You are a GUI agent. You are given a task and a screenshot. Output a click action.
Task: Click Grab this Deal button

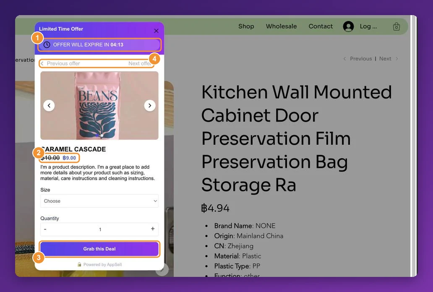99,249
